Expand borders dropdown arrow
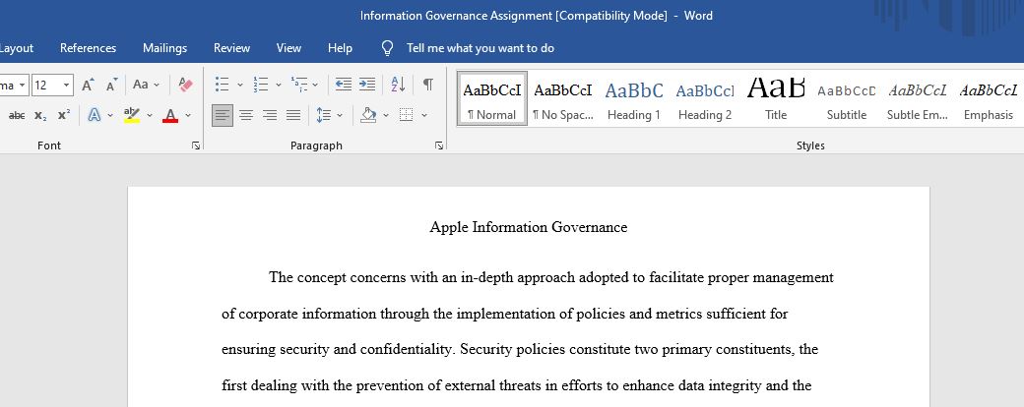 tap(423, 115)
